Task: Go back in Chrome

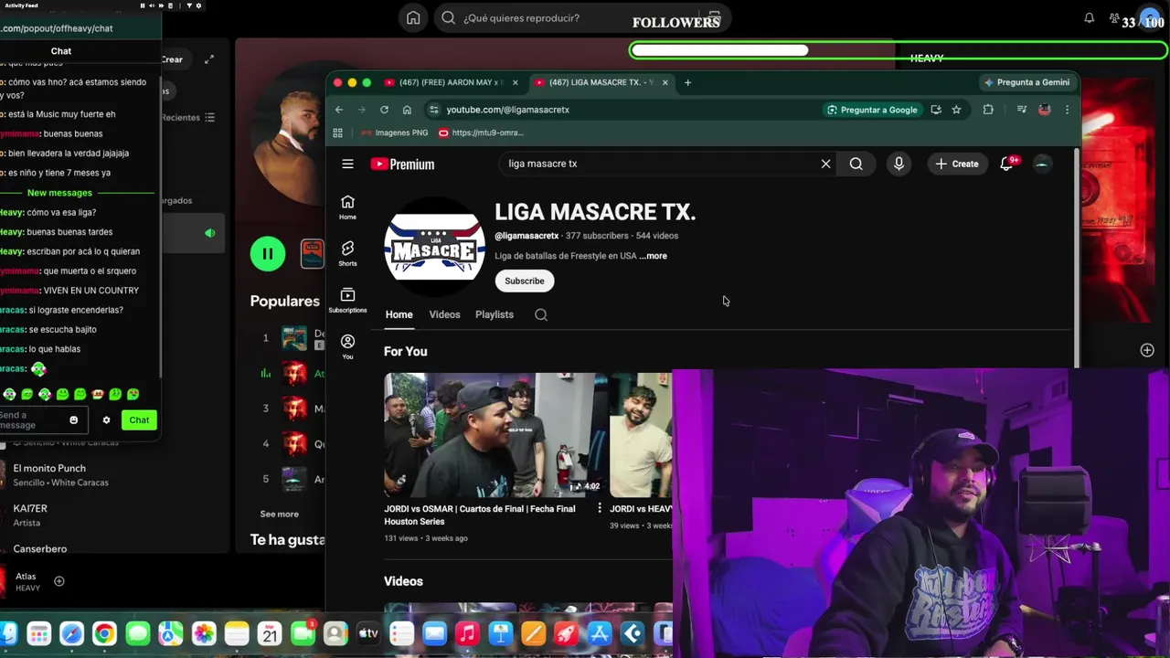Action: coord(339,110)
